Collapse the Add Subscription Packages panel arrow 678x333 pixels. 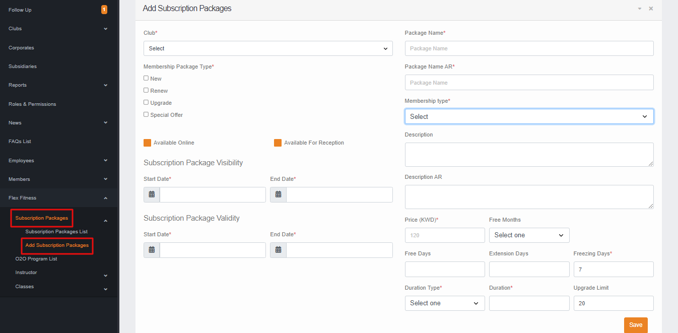(x=639, y=8)
